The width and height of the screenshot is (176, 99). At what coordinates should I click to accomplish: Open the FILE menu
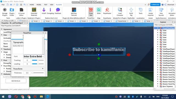click(x=3, y=5)
